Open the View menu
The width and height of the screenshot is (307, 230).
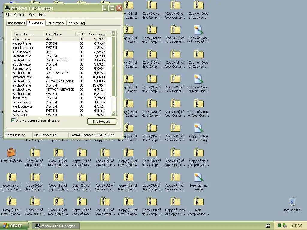pyautogui.click(x=32, y=15)
